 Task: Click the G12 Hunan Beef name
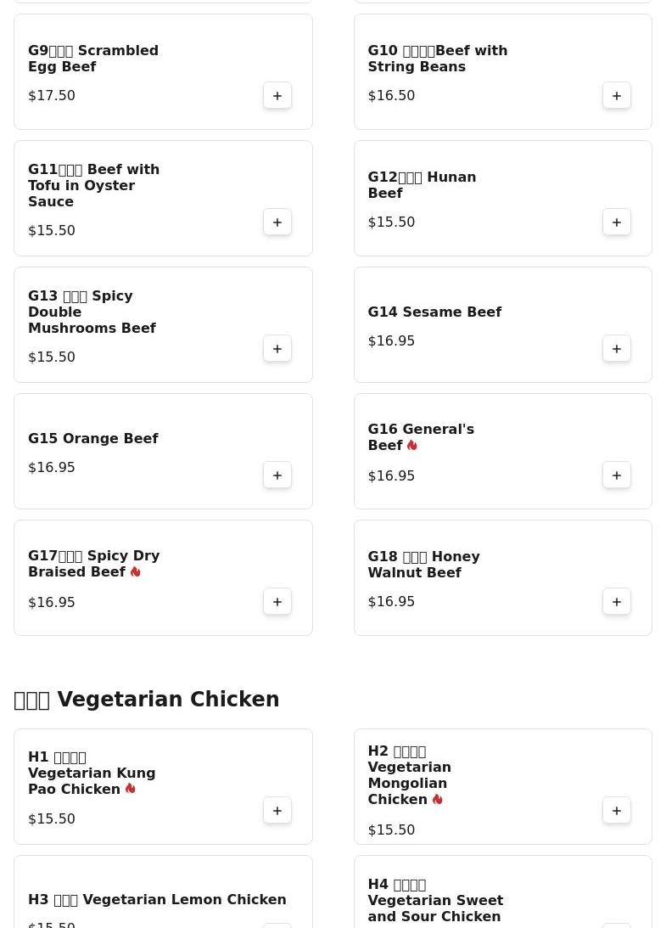[422, 185]
